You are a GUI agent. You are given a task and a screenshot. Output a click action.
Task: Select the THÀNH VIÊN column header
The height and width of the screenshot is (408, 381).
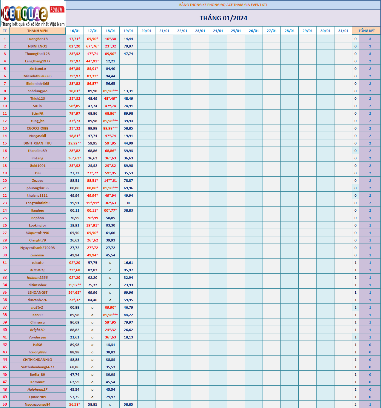pos(38,31)
